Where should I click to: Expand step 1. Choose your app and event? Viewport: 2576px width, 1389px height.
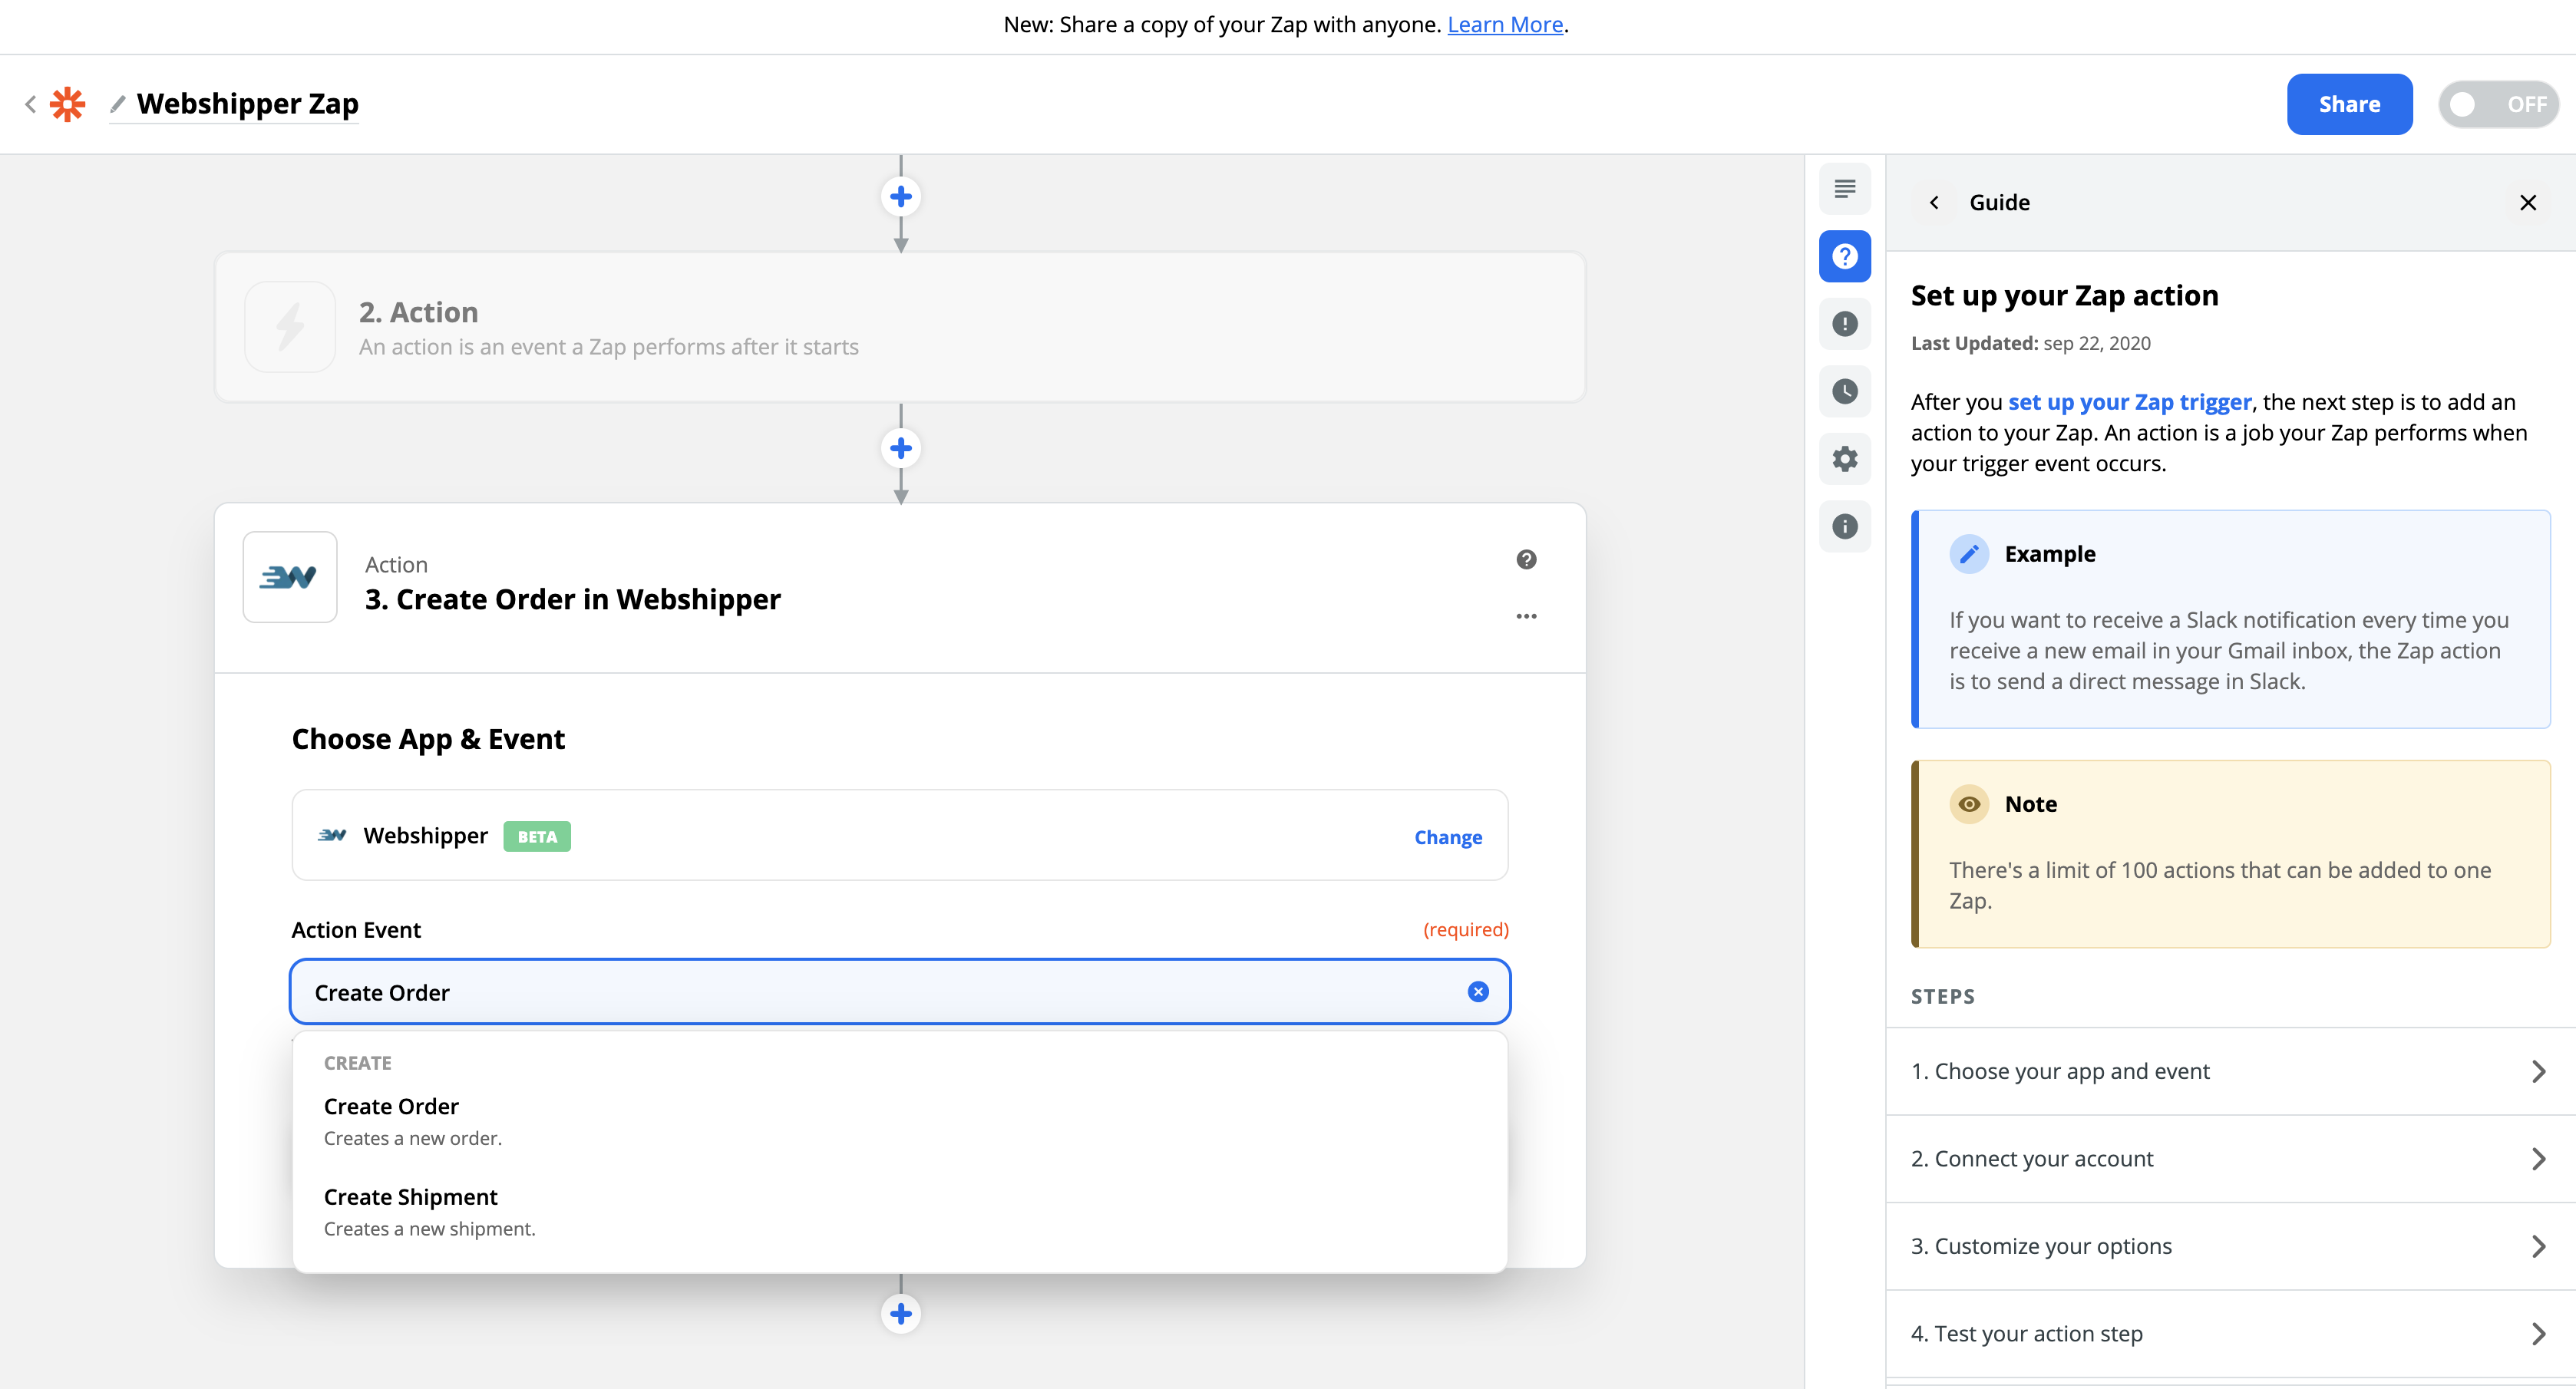pyautogui.click(x=2230, y=1071)
